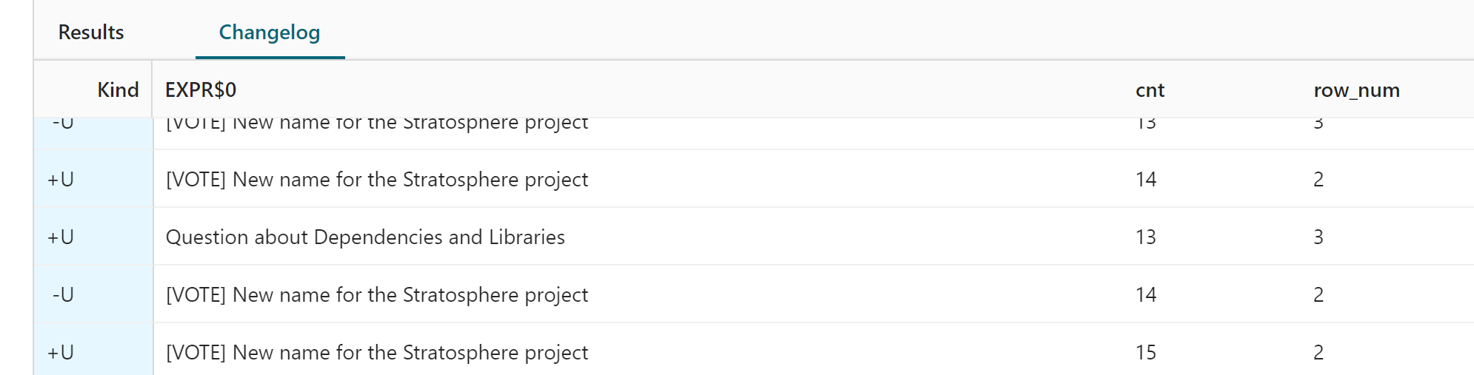Click the row_num column header
This screenshot has height=375, width=1474.
(1356, 90)
